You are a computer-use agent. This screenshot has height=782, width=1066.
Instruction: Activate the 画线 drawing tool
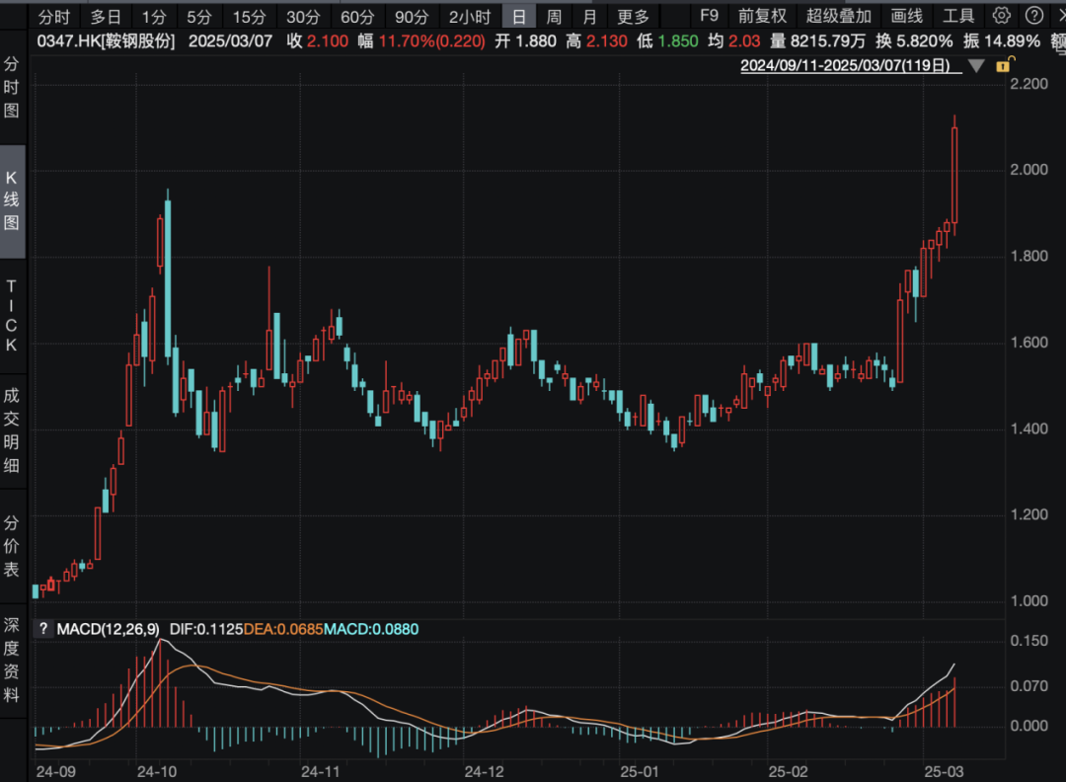point(906,16)
